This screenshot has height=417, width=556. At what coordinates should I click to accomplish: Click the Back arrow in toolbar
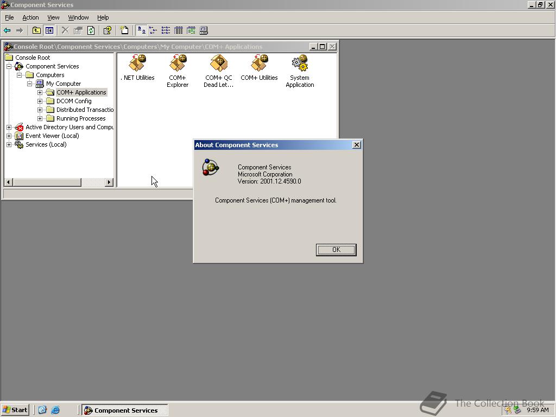7,30
